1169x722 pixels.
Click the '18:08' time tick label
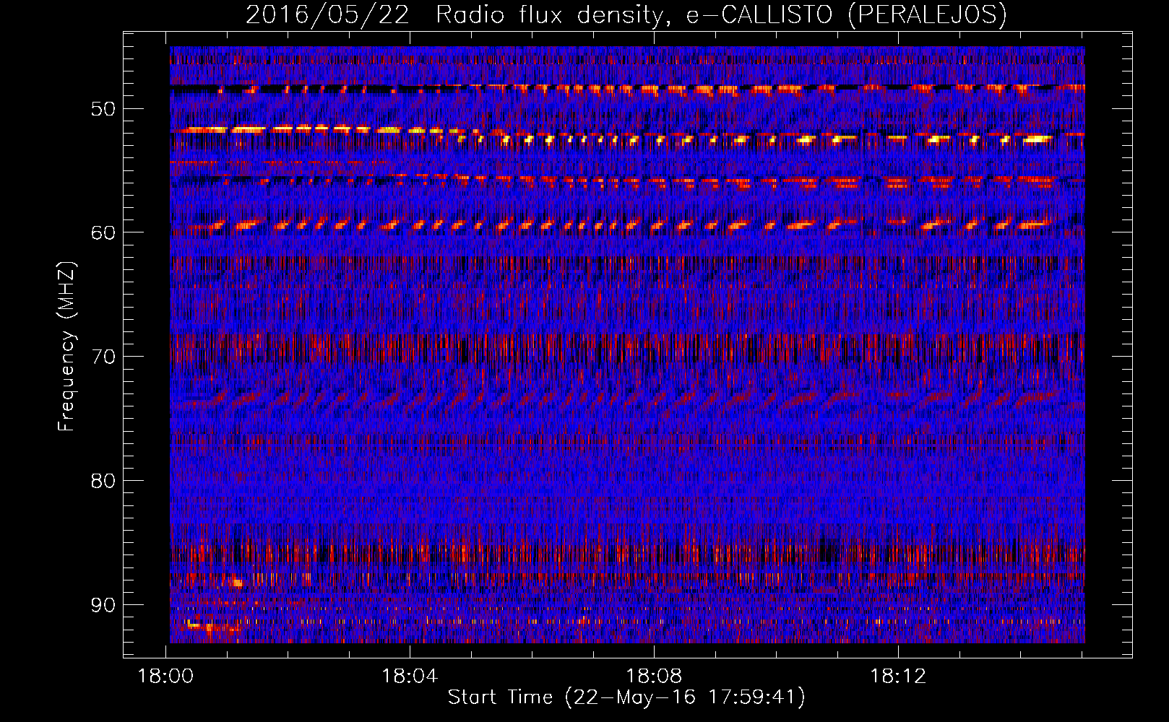coord(654,677)
